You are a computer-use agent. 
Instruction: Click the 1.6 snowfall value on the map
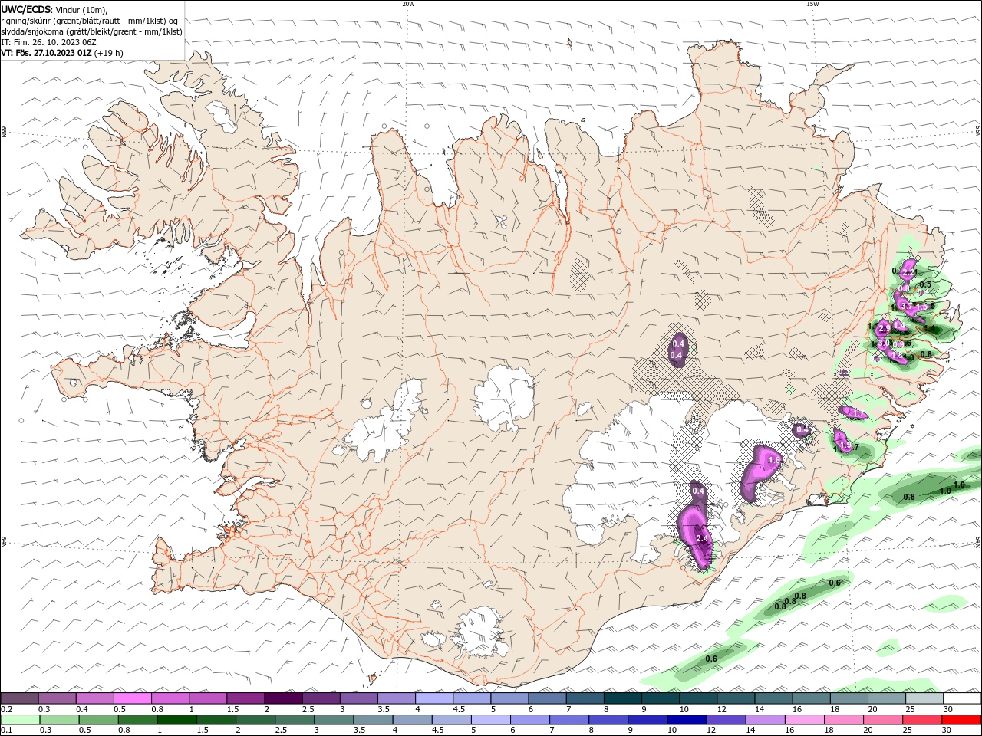click(773, 460)
